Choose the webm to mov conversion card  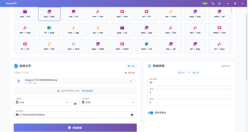pyautogui.click(x=219, y=30)
